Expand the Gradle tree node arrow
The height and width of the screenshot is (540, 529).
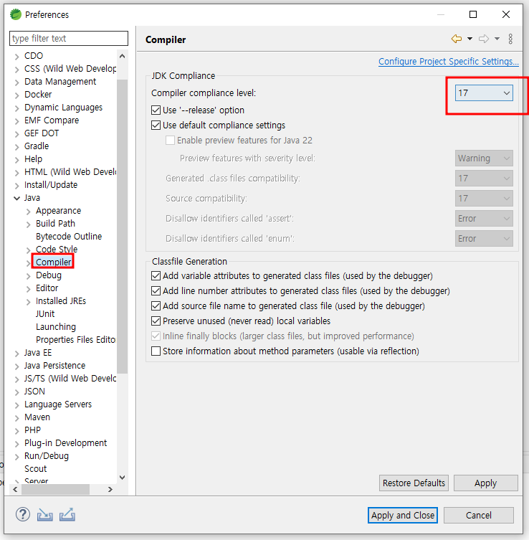point(16,147)
